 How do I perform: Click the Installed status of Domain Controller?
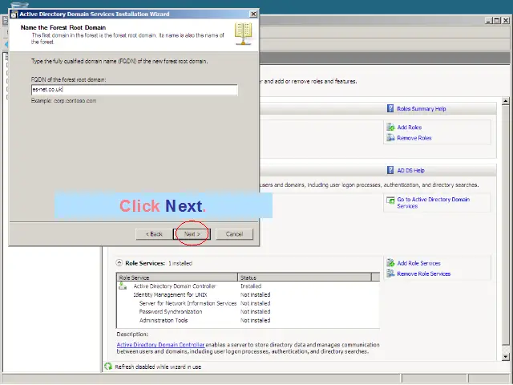(251, 286)
